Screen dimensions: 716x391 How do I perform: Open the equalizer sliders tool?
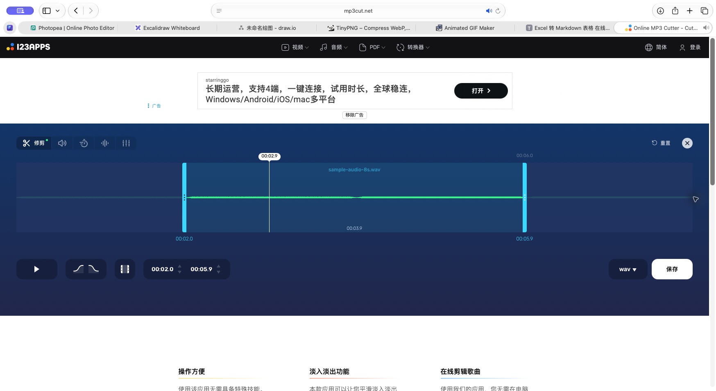click(x=126, y=143)
